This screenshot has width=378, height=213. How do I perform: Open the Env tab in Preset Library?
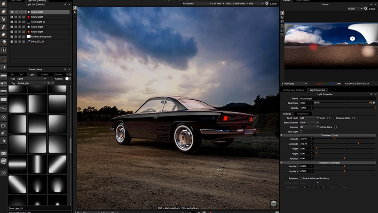[22, 74]
